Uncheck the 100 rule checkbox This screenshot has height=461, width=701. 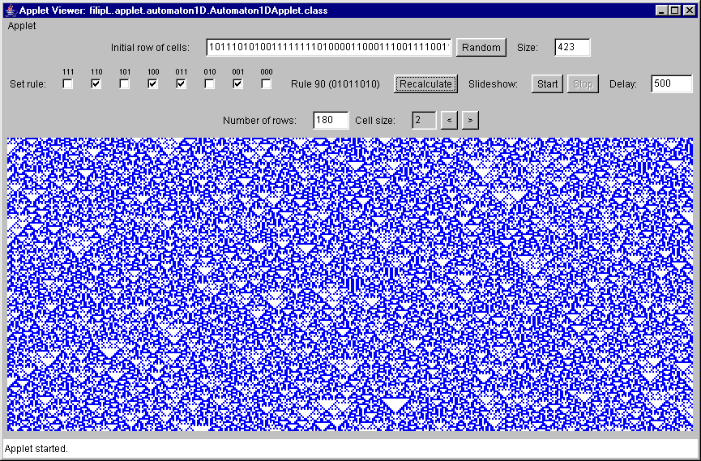click(x=153, y=83)
